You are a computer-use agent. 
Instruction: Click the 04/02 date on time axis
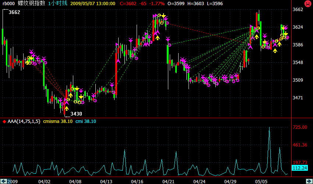(x=44, y=181)
